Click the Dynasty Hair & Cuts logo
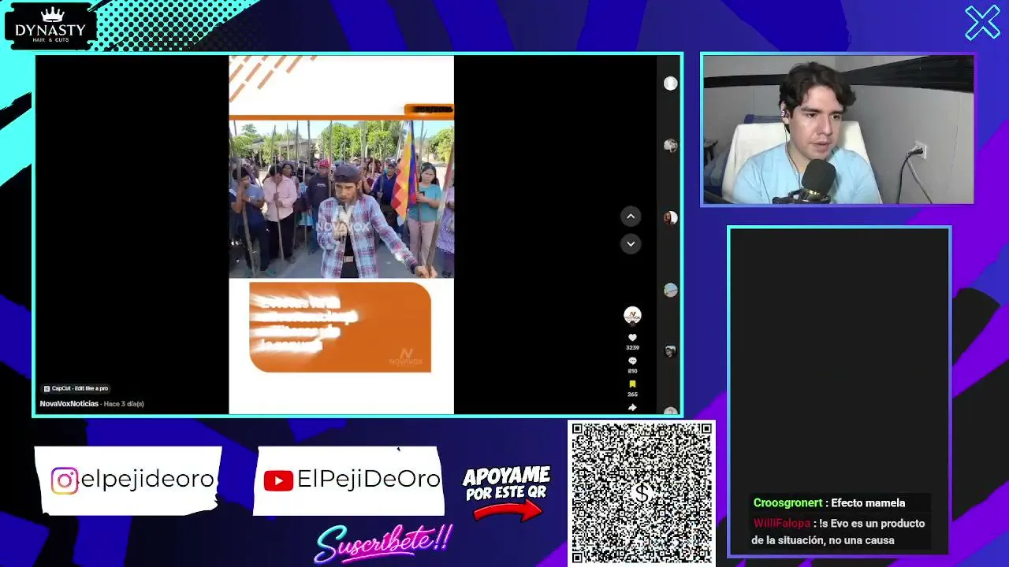 pos(50,28)
